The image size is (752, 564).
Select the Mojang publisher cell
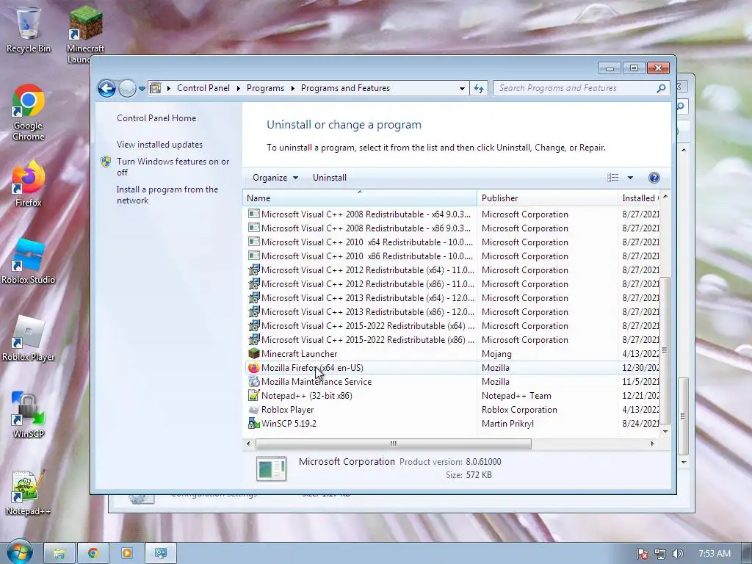click(x=496, y=354)
